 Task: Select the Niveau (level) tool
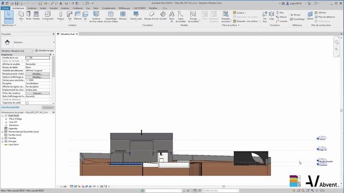point(295,14)
